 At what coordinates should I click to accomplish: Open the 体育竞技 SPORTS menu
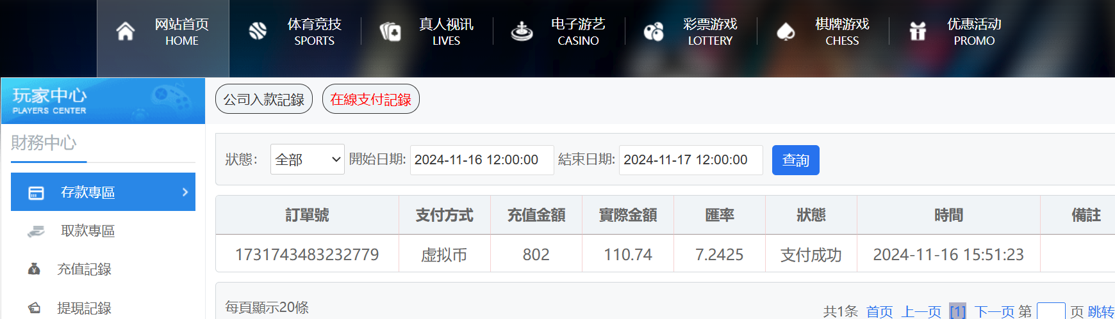pyautogui.click(x=295, y=31)
